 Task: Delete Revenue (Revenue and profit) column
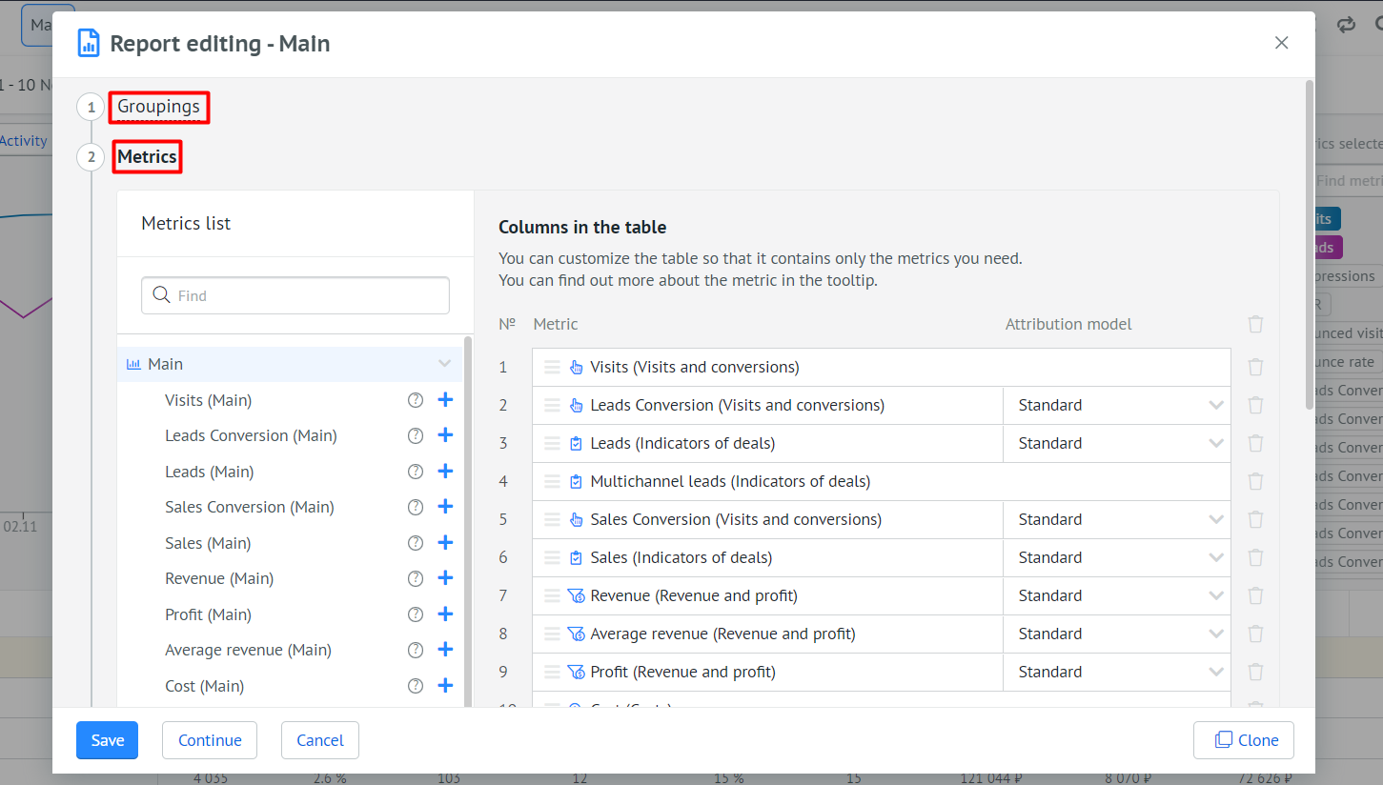(1256, 595)
